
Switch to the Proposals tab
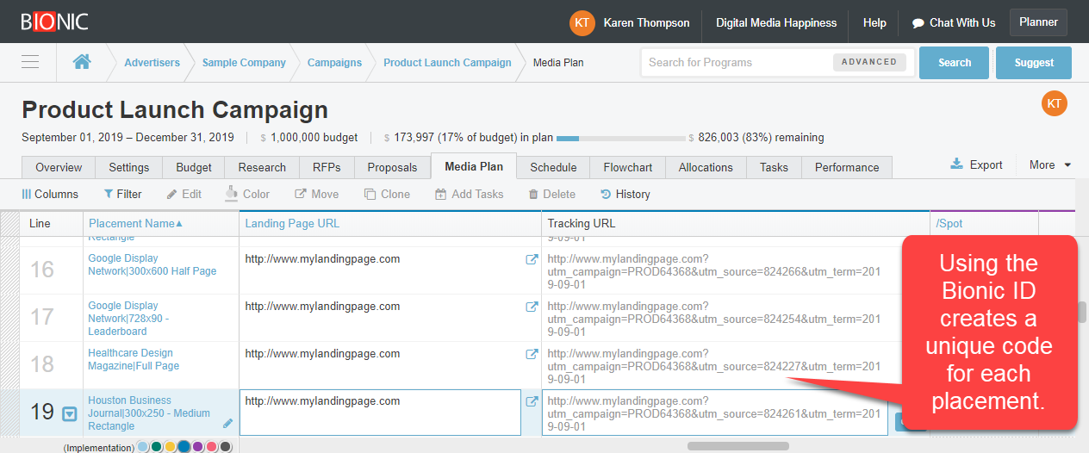click(392, 167)
